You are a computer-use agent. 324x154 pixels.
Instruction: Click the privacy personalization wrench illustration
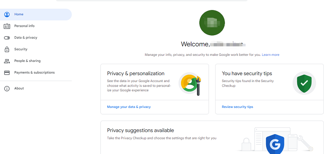[x=190, y=84]
